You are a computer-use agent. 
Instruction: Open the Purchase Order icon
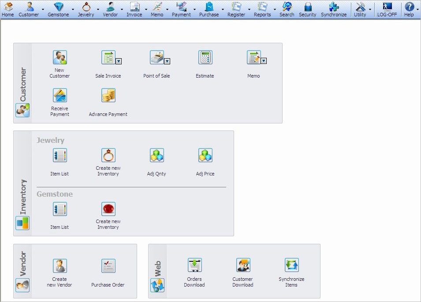(x=108, y=266)
